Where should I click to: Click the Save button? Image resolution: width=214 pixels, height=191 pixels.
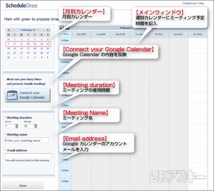pyautogui.click(x=23, y=186)
